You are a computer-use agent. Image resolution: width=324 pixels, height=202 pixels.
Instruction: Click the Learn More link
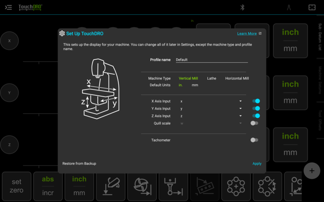coord(247,34)
